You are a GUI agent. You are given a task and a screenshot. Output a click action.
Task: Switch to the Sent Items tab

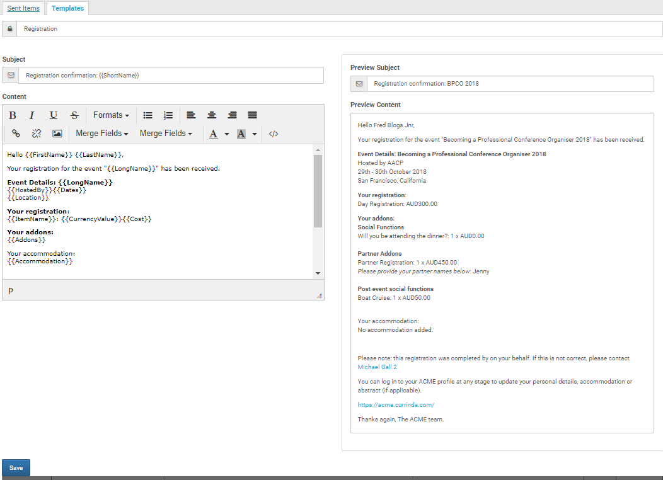(23, 8)
